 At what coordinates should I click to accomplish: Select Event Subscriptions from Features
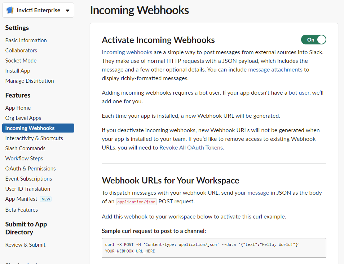[28, 179]
